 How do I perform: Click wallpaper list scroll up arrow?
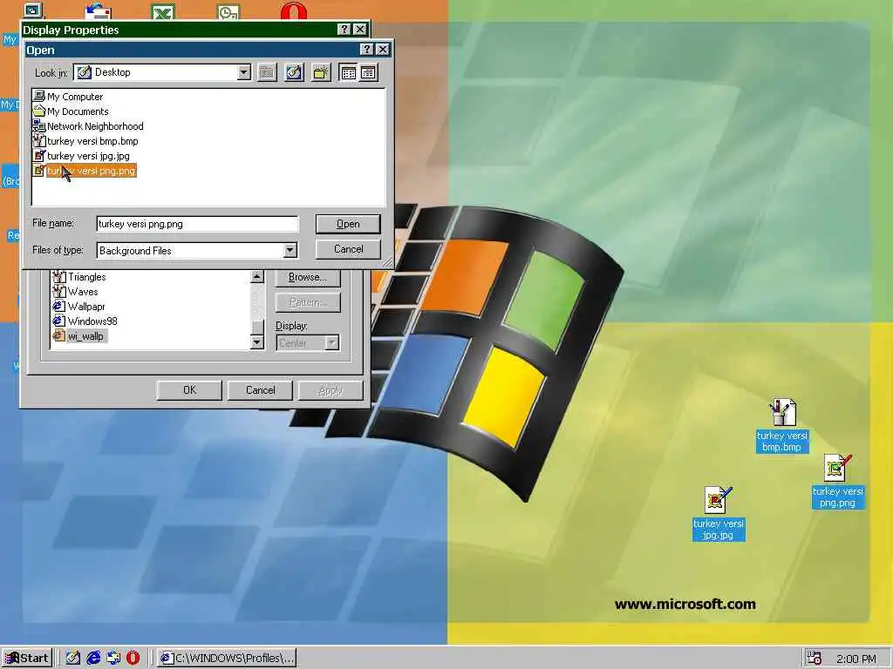(257, 276)
